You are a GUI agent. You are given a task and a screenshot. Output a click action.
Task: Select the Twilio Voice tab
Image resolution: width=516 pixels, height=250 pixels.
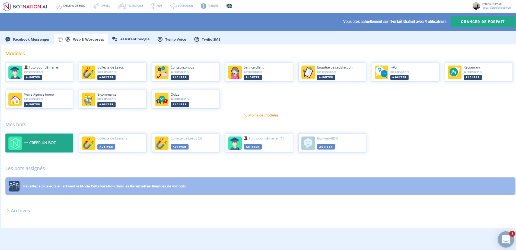[171, 39]
